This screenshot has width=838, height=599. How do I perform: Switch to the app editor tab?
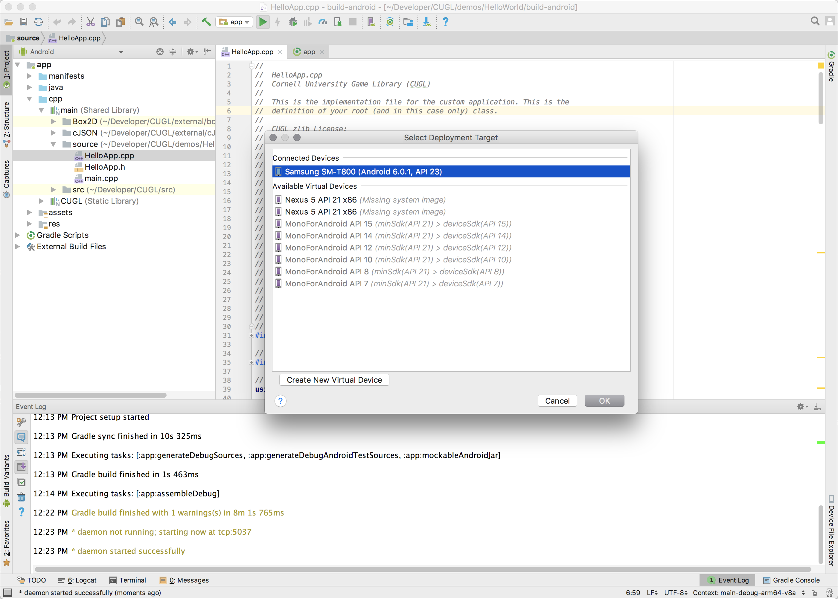pos(309,52)
